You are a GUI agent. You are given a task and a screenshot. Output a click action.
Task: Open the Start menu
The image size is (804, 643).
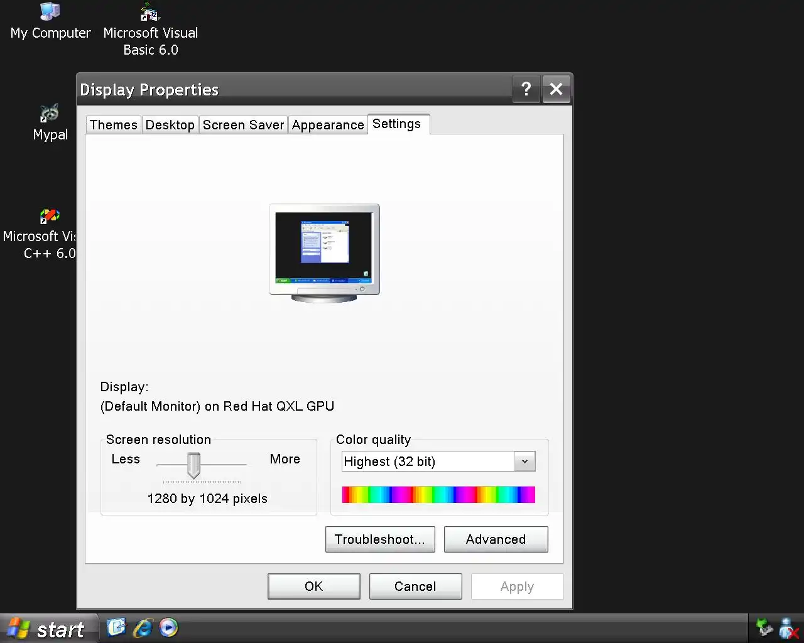49,629
